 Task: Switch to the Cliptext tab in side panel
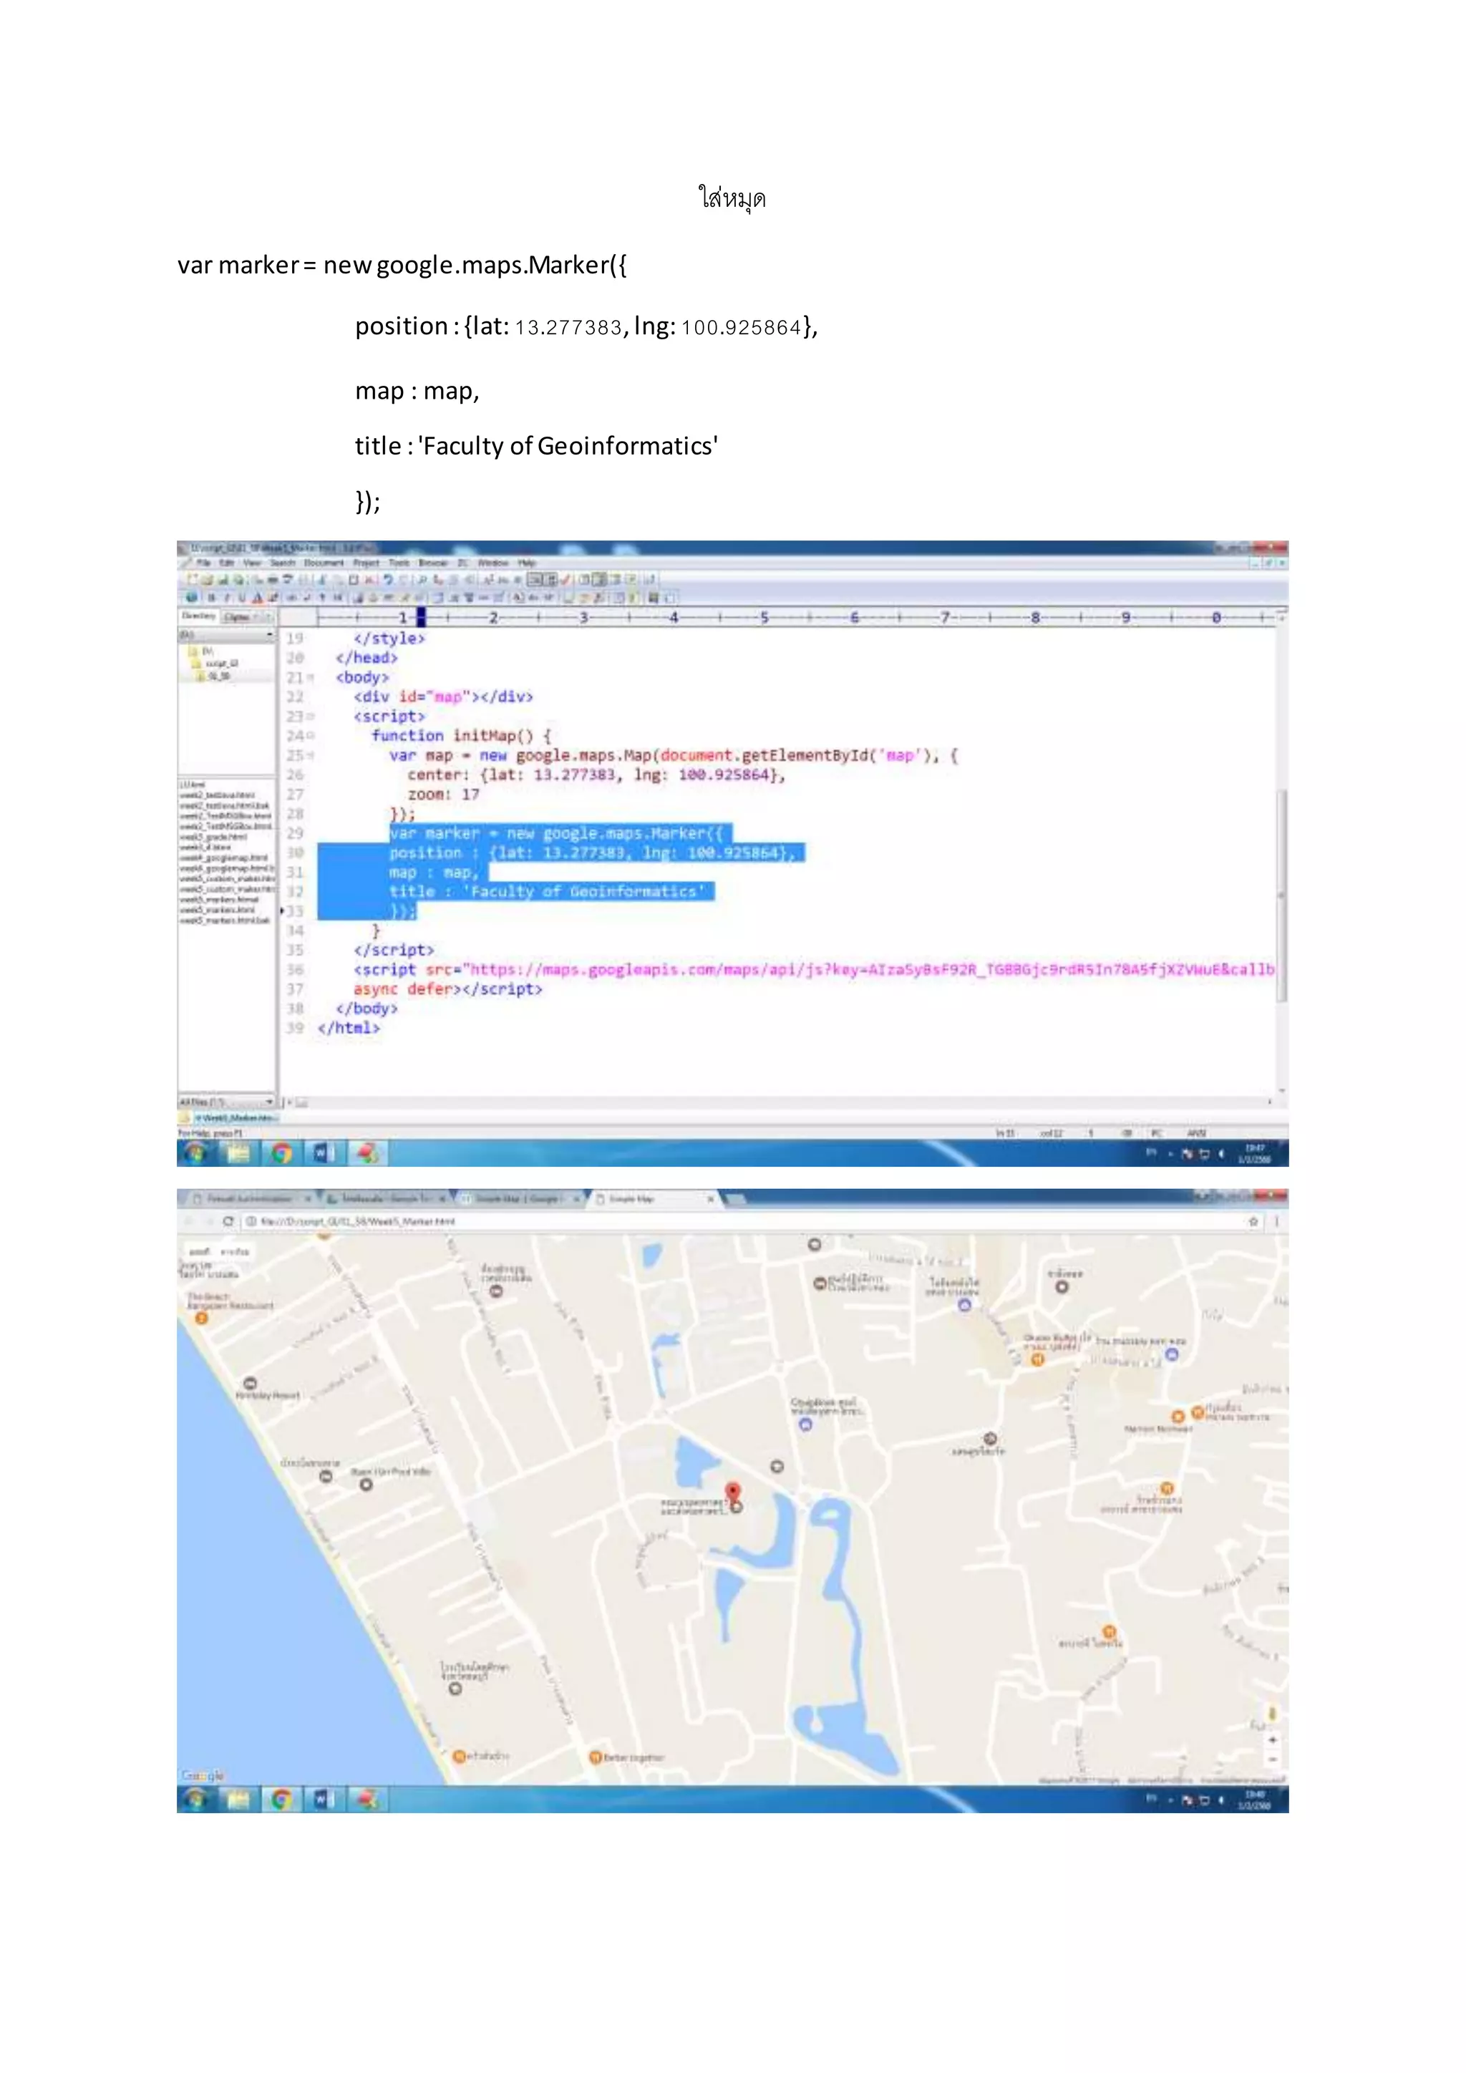pyautogui.click(x=236, y=616)
